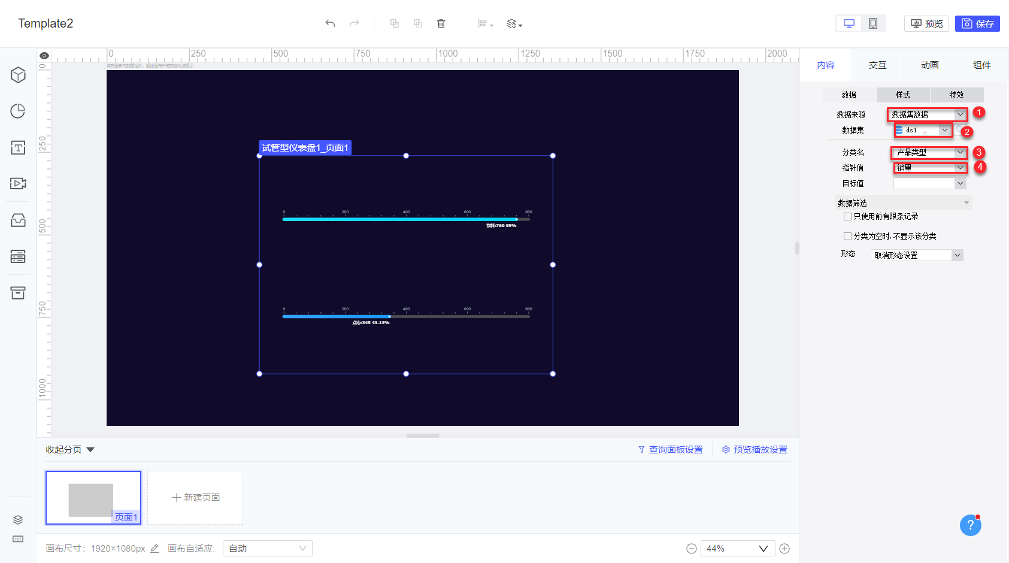Zoom out with the minus icon

pos(691,549)
